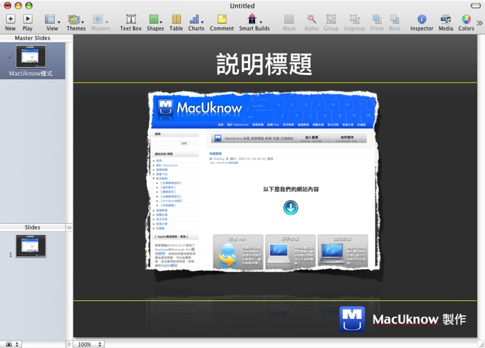Image resolution: width=485 pixels, height=348 pixels.
Task: Open the View toolbar menu
Action: [x=52, y=23]
